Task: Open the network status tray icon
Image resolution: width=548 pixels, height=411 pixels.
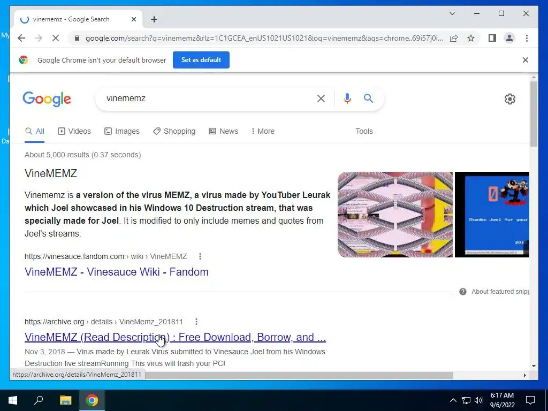Action: click(x=466, y=400)
